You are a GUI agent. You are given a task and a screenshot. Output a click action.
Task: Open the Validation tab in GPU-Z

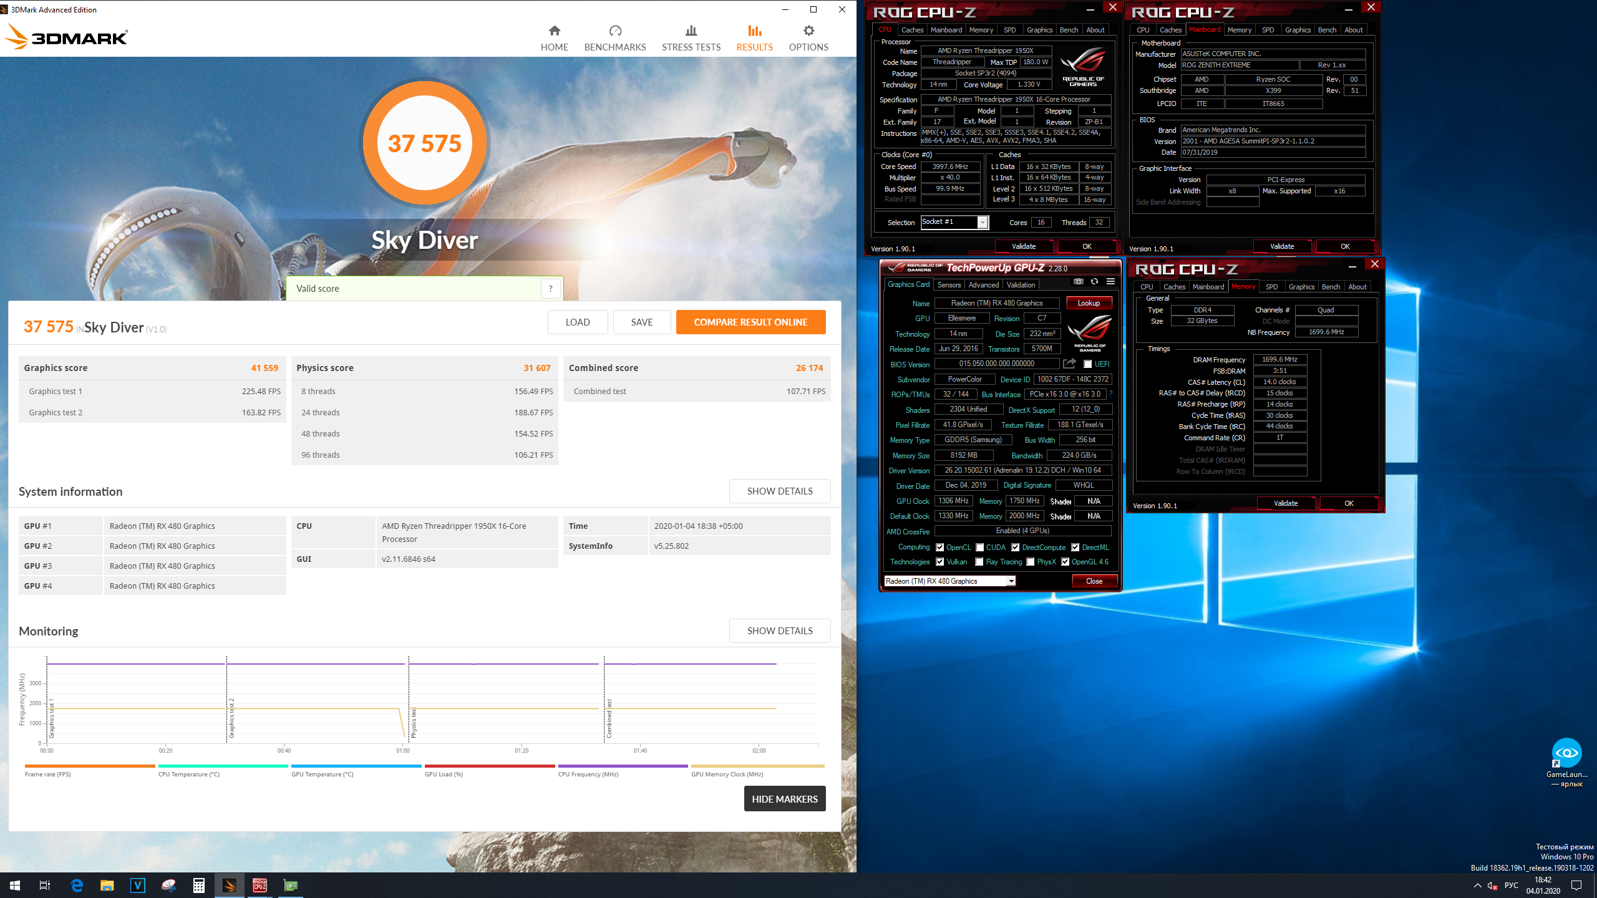click(1021, 285)
